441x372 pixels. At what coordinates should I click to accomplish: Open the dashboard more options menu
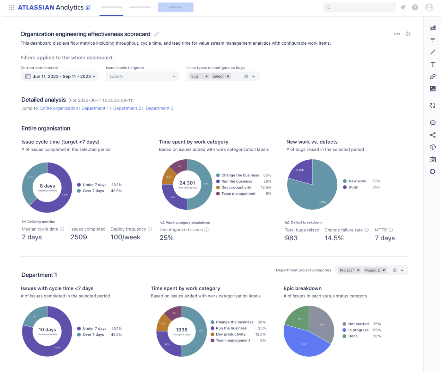coord(397,34)
